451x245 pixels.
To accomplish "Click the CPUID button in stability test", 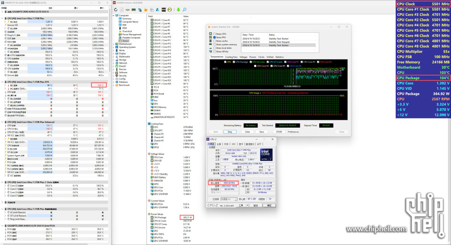I will pos(279,132).
